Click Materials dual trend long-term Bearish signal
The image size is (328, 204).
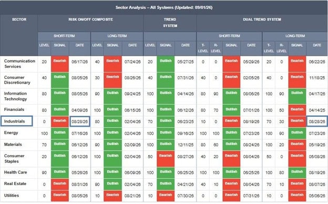pos(297,145)
